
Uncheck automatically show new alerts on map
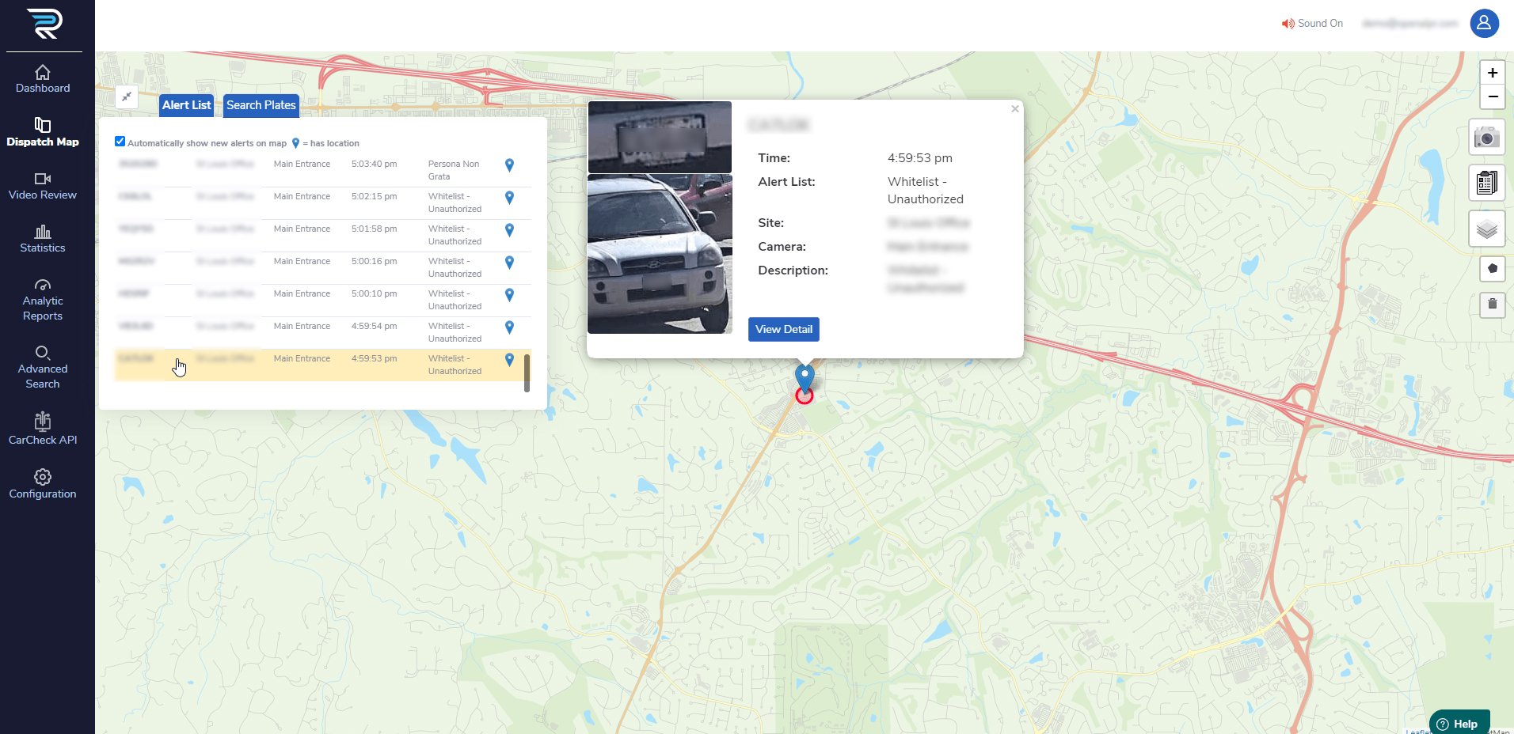click(x=120, y=142)
